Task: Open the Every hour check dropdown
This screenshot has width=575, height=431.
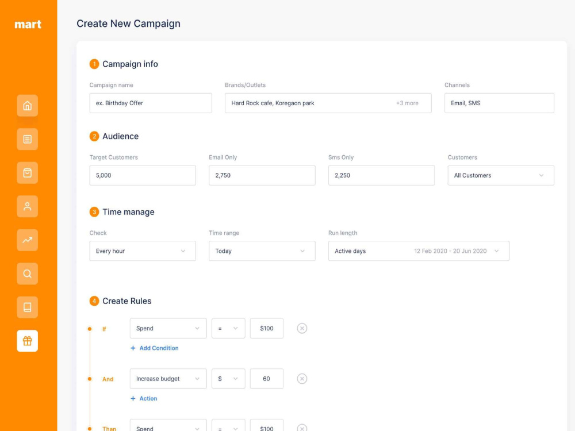Action: pos(143,251)
